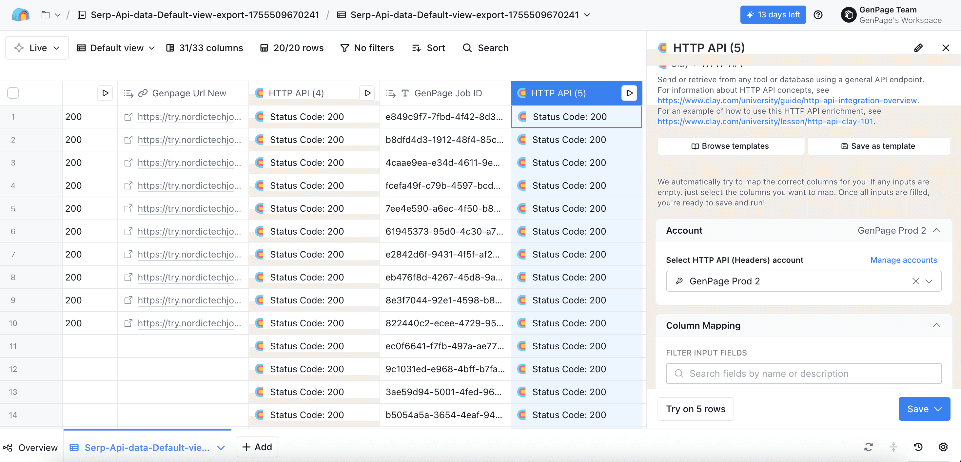Run the HTTP API (5) column play button
Viewport: 961px width, 462px height.
(629, 93)
